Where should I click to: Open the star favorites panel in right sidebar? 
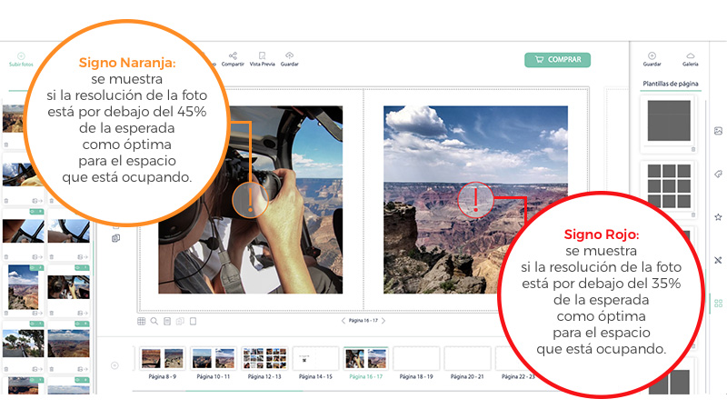(x=718, y=217)
